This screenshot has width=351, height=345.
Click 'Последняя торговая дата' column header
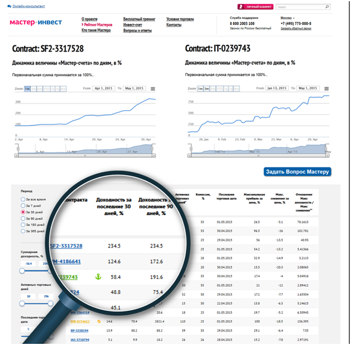tap(226, 197)
